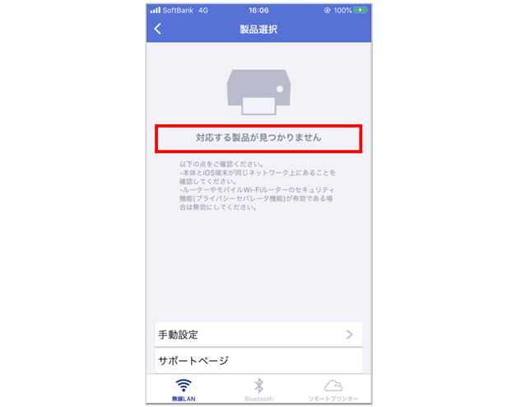Tap the 対応する製品が見つかりません message

258,138
